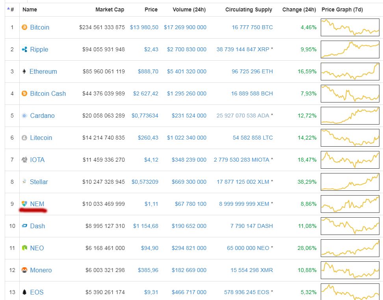Open the Monero name link
Screen dimensions: 383x300
click(41, 270)
